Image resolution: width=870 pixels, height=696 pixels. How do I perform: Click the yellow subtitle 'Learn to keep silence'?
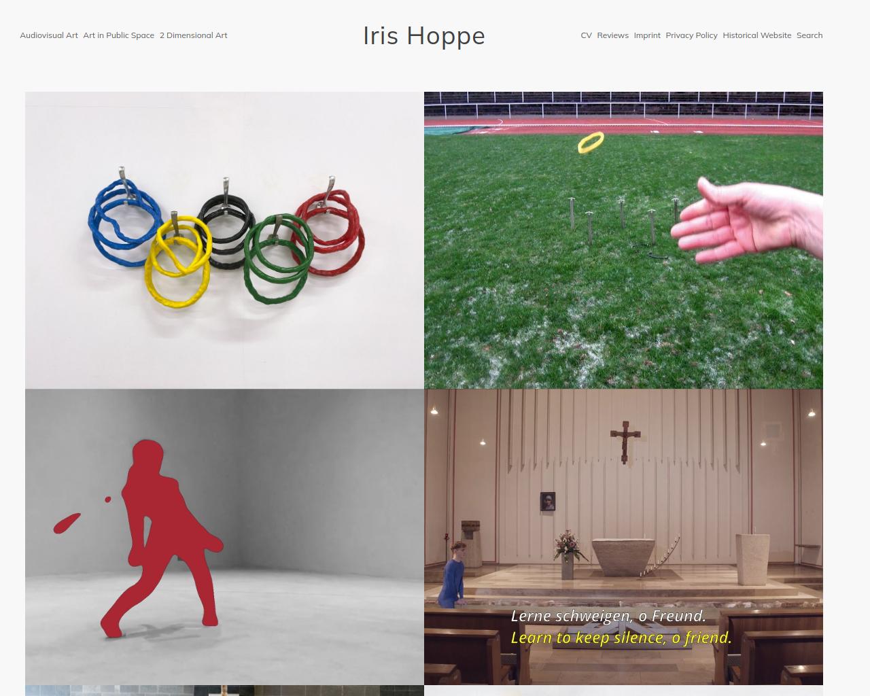click(621, 638)
